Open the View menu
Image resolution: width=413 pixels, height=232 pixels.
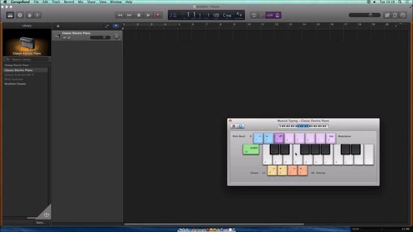coord(103,2)
